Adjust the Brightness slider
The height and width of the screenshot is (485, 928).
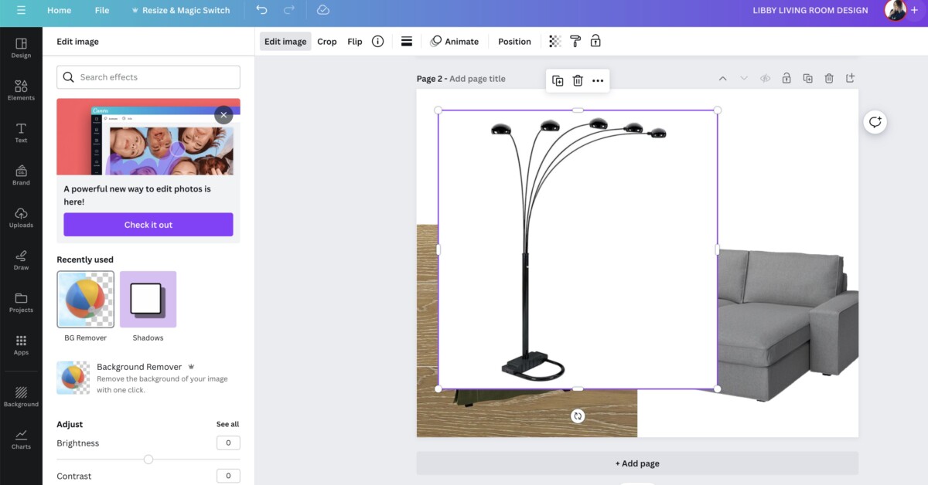point(148,459)
